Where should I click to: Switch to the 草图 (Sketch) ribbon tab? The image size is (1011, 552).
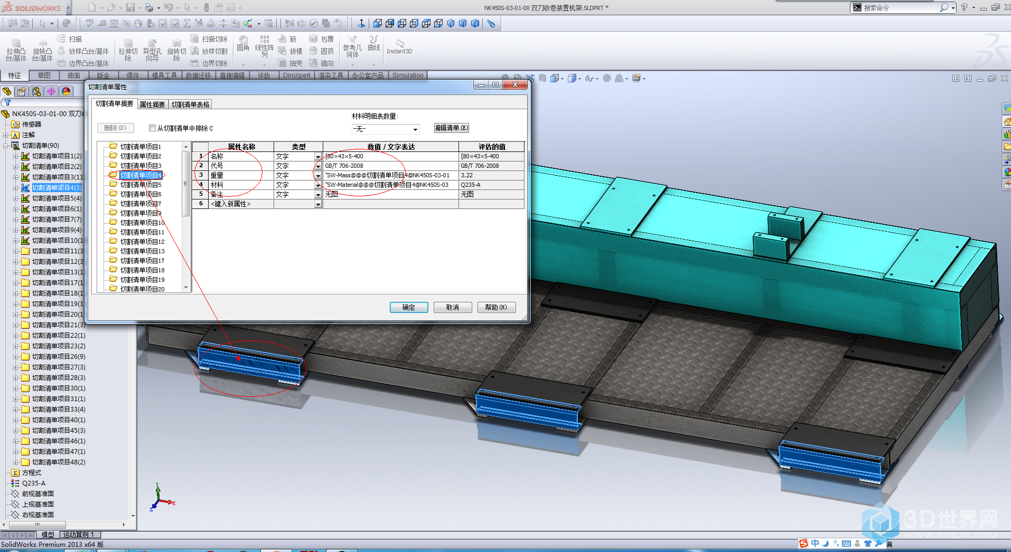tap(44, 75)
